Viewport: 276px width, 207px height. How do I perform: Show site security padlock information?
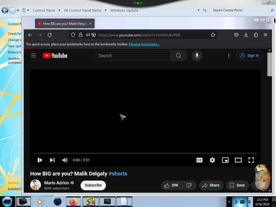point(81,35)
